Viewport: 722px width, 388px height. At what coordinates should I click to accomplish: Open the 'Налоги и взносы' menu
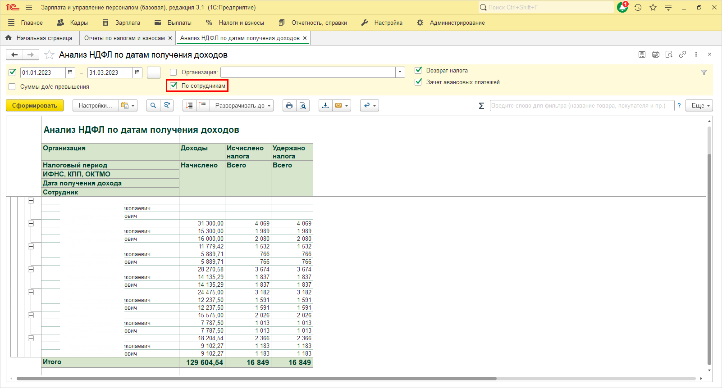point(241,23)
